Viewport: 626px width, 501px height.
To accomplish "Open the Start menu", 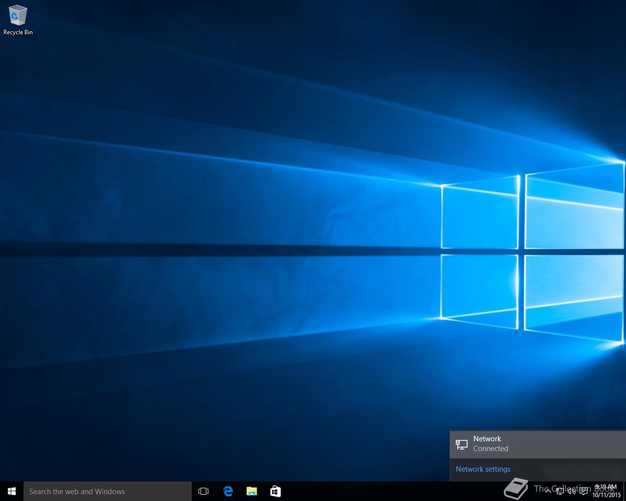I will pos(12,491).
